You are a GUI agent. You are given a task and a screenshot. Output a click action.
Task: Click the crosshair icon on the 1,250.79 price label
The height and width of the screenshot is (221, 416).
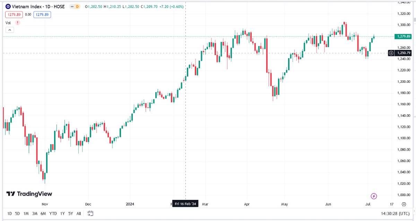(391, 53)
